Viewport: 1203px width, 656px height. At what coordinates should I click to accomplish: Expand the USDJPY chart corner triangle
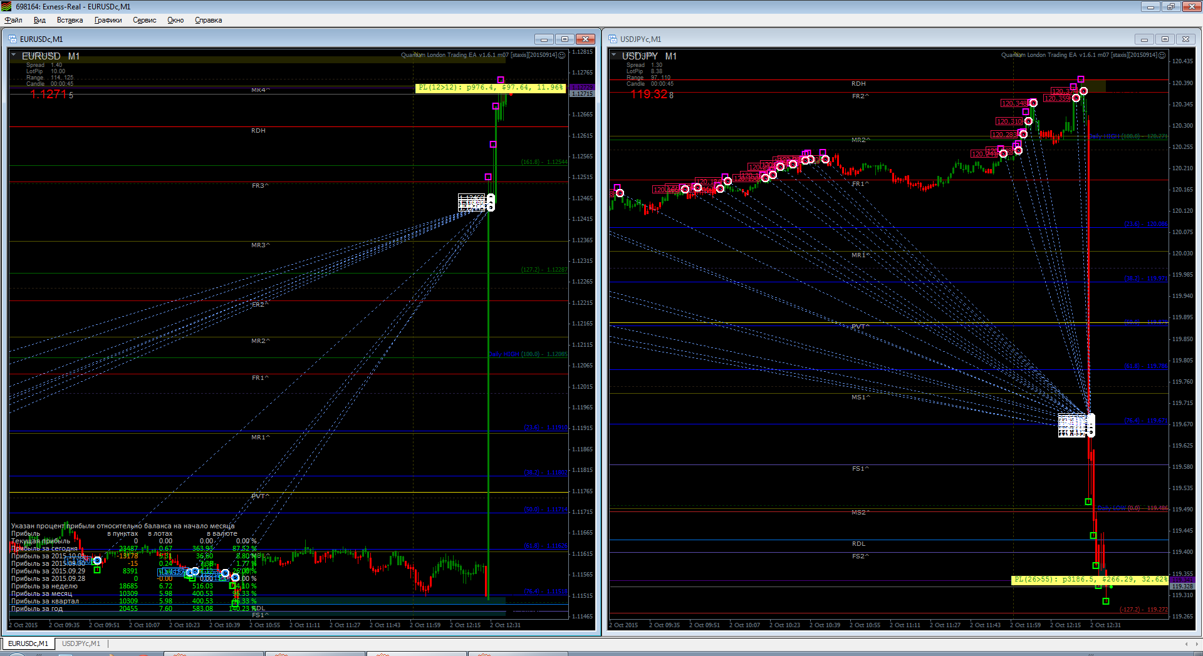point(613,54)
